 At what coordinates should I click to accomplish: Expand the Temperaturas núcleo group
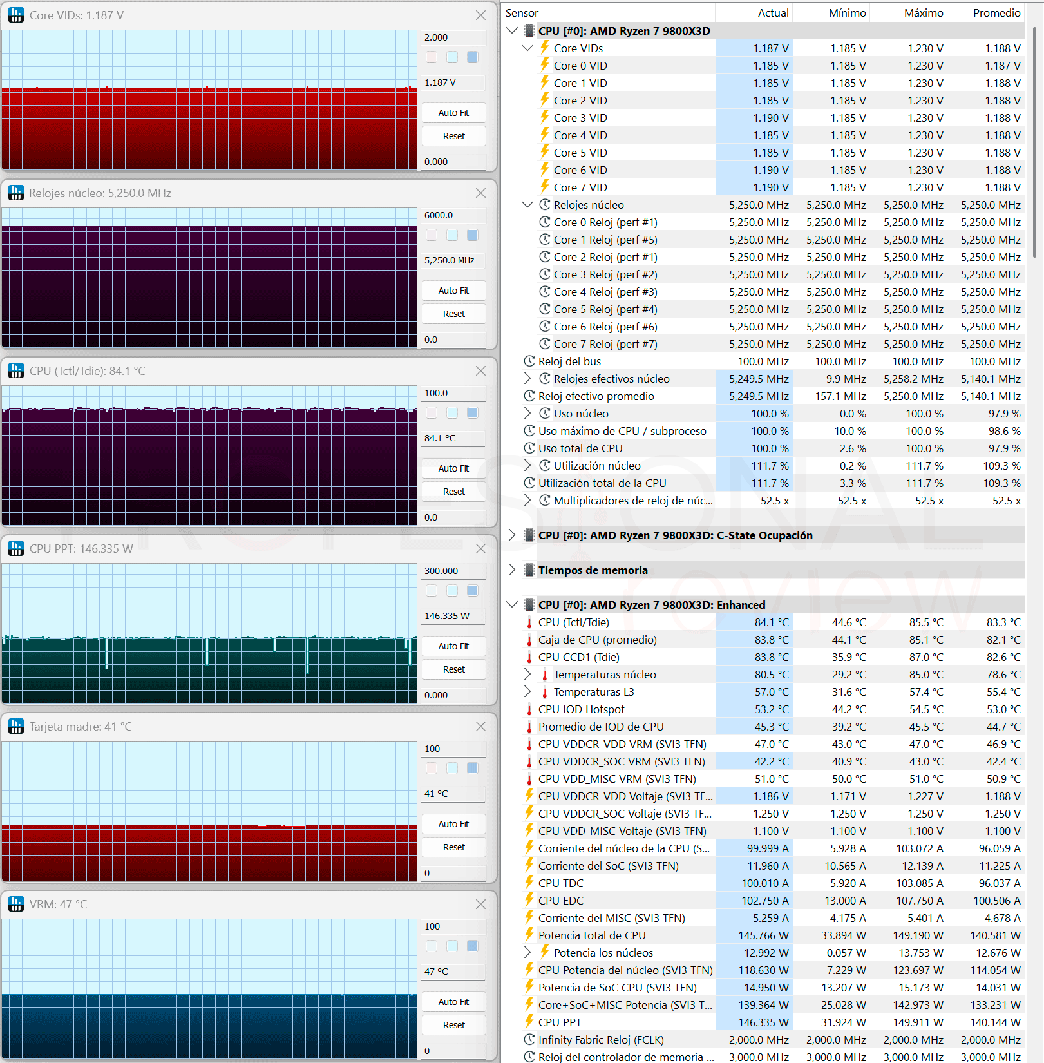(x=527, y=674)
